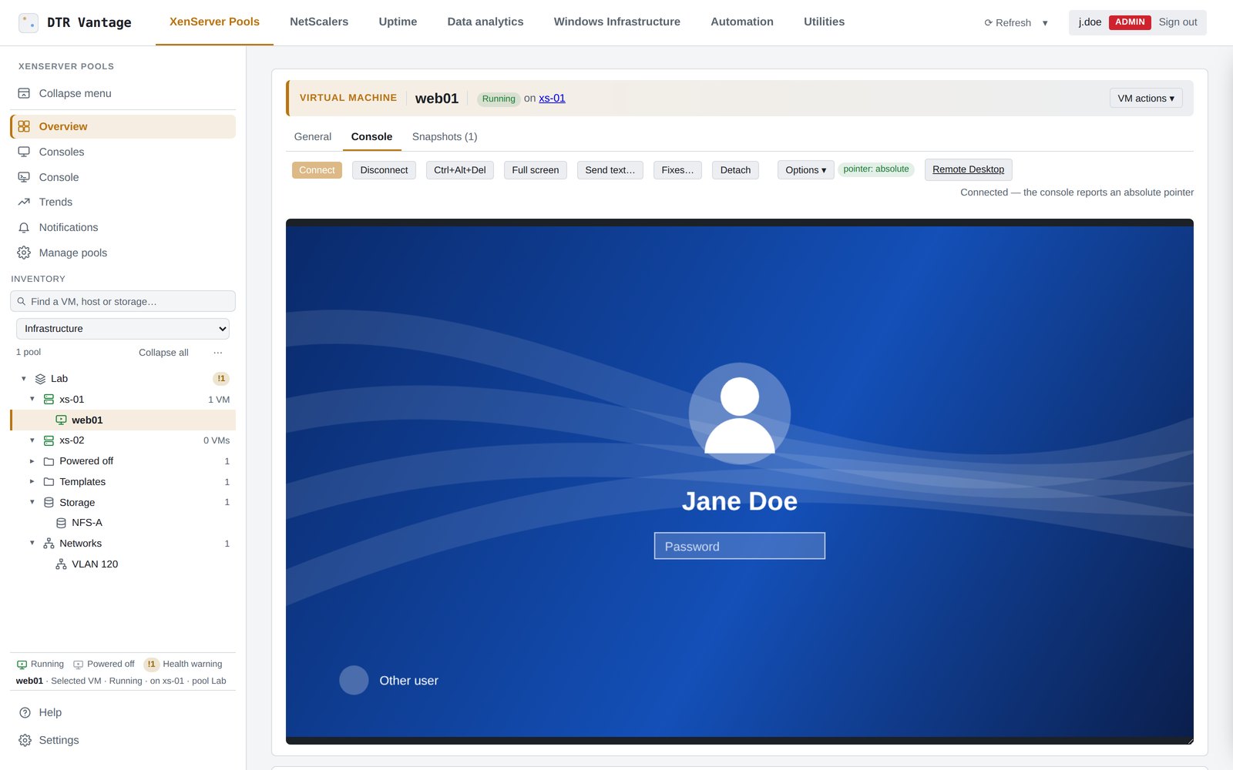Screen dimensions: 1233x770
Task: Open the NetScalers tab
Action: 319,22
